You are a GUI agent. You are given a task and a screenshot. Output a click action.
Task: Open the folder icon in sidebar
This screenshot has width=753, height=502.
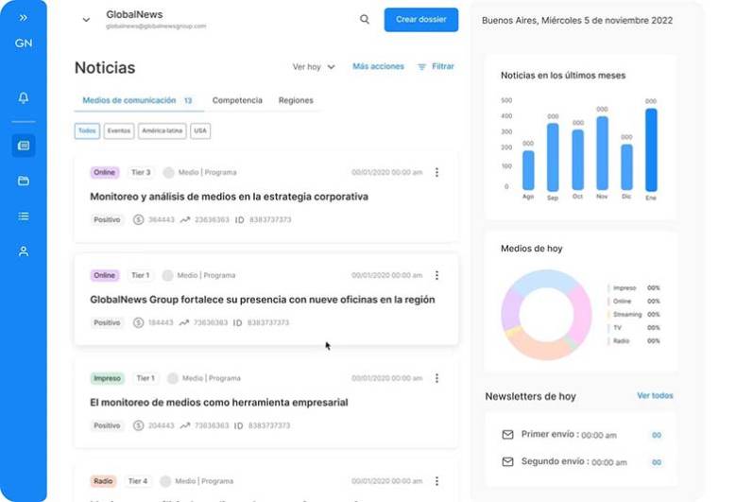pyautogui.click(x=23, y=182)
